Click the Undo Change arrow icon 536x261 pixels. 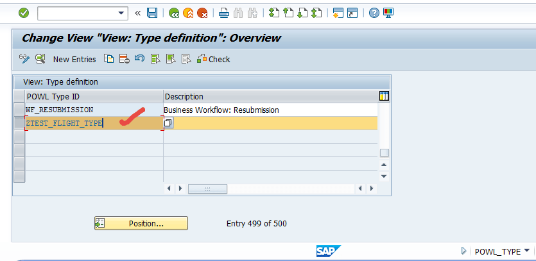(x=139, y=59)
